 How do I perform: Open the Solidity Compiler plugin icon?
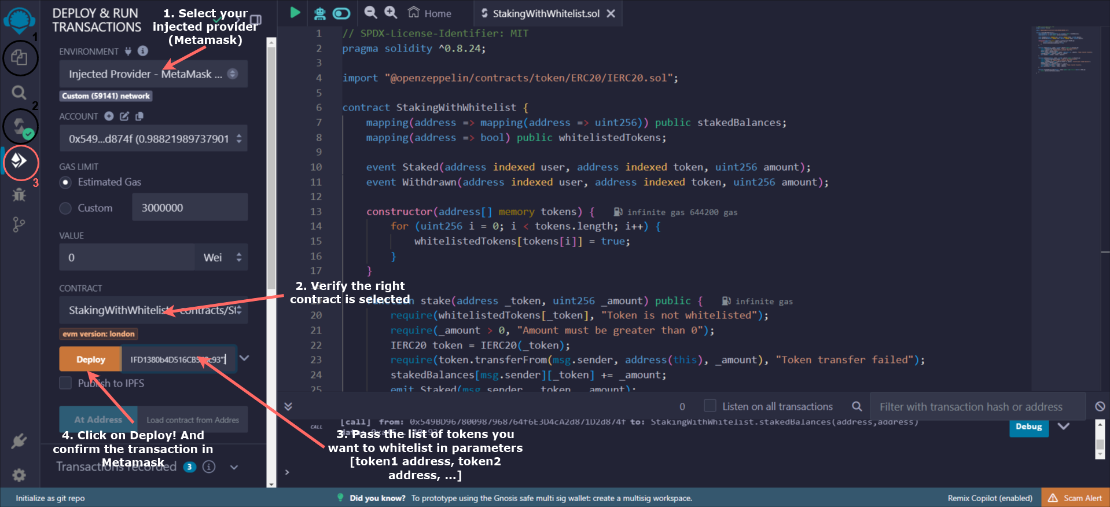tap(20, 126)
